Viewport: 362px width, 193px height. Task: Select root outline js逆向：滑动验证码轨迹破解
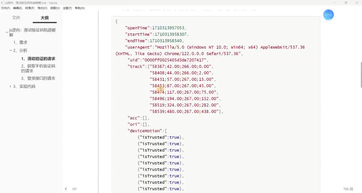tap(32, 32)
